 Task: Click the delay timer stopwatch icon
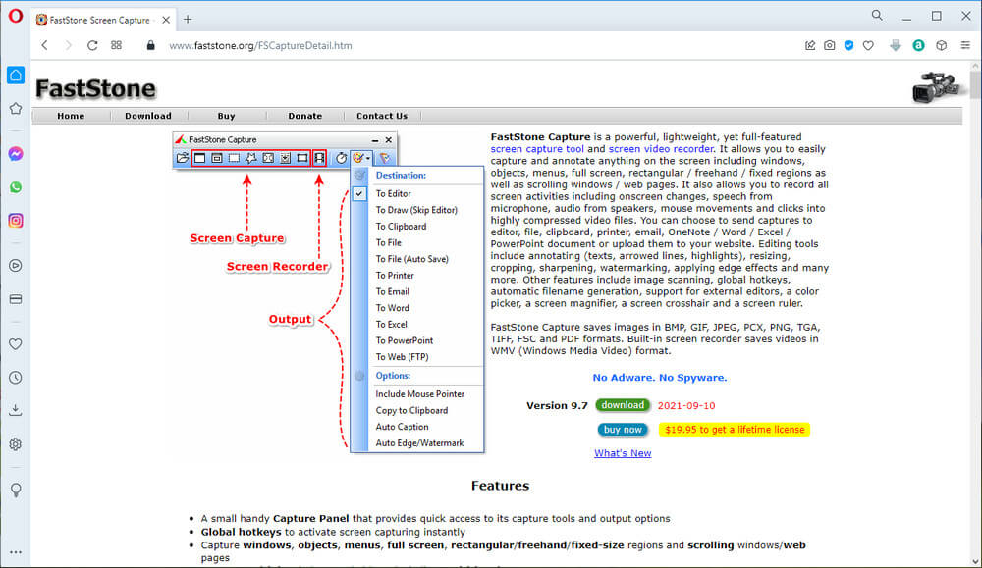[341, 158]
